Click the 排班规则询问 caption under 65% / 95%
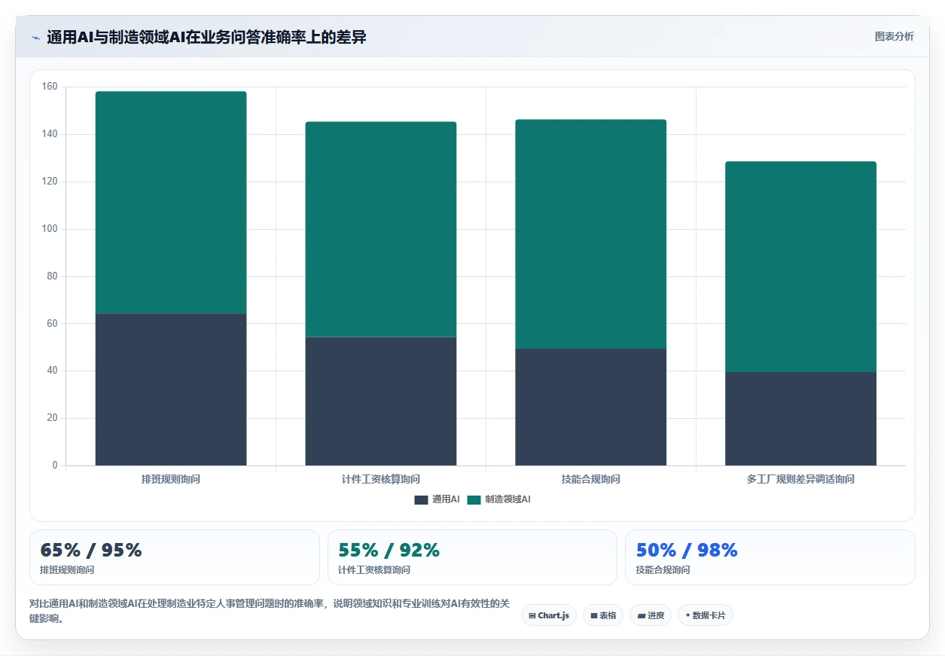This screenshot has height=656, width=945. 67,570
